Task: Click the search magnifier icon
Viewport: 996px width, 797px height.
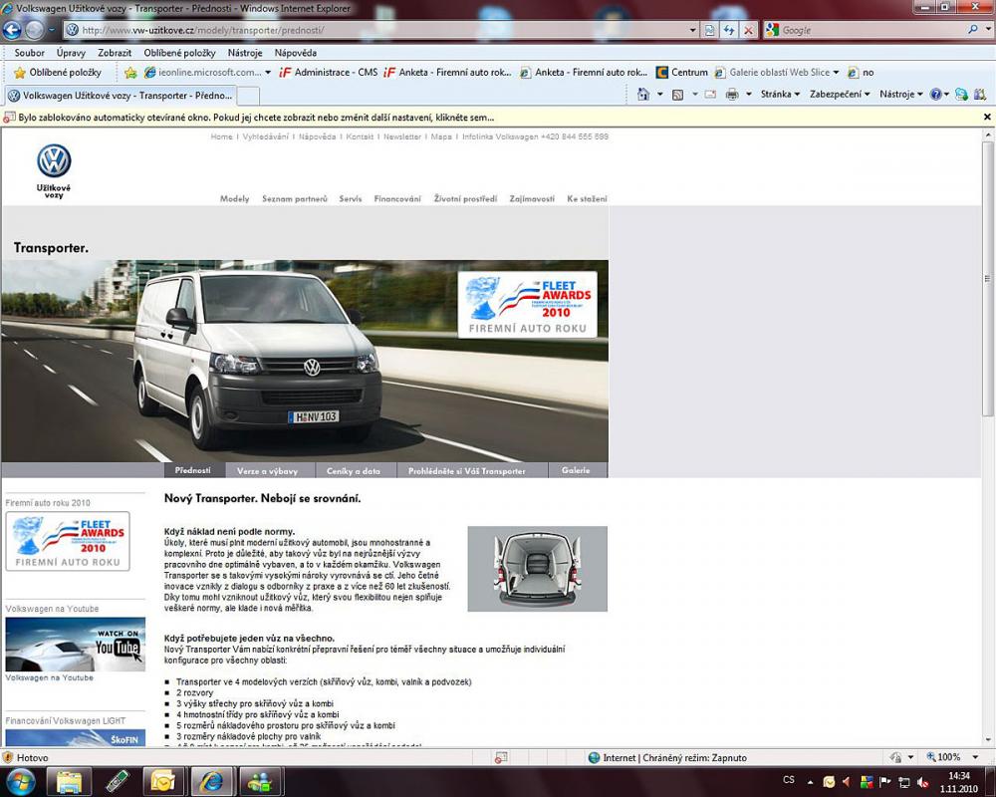Action: [973, 29]
